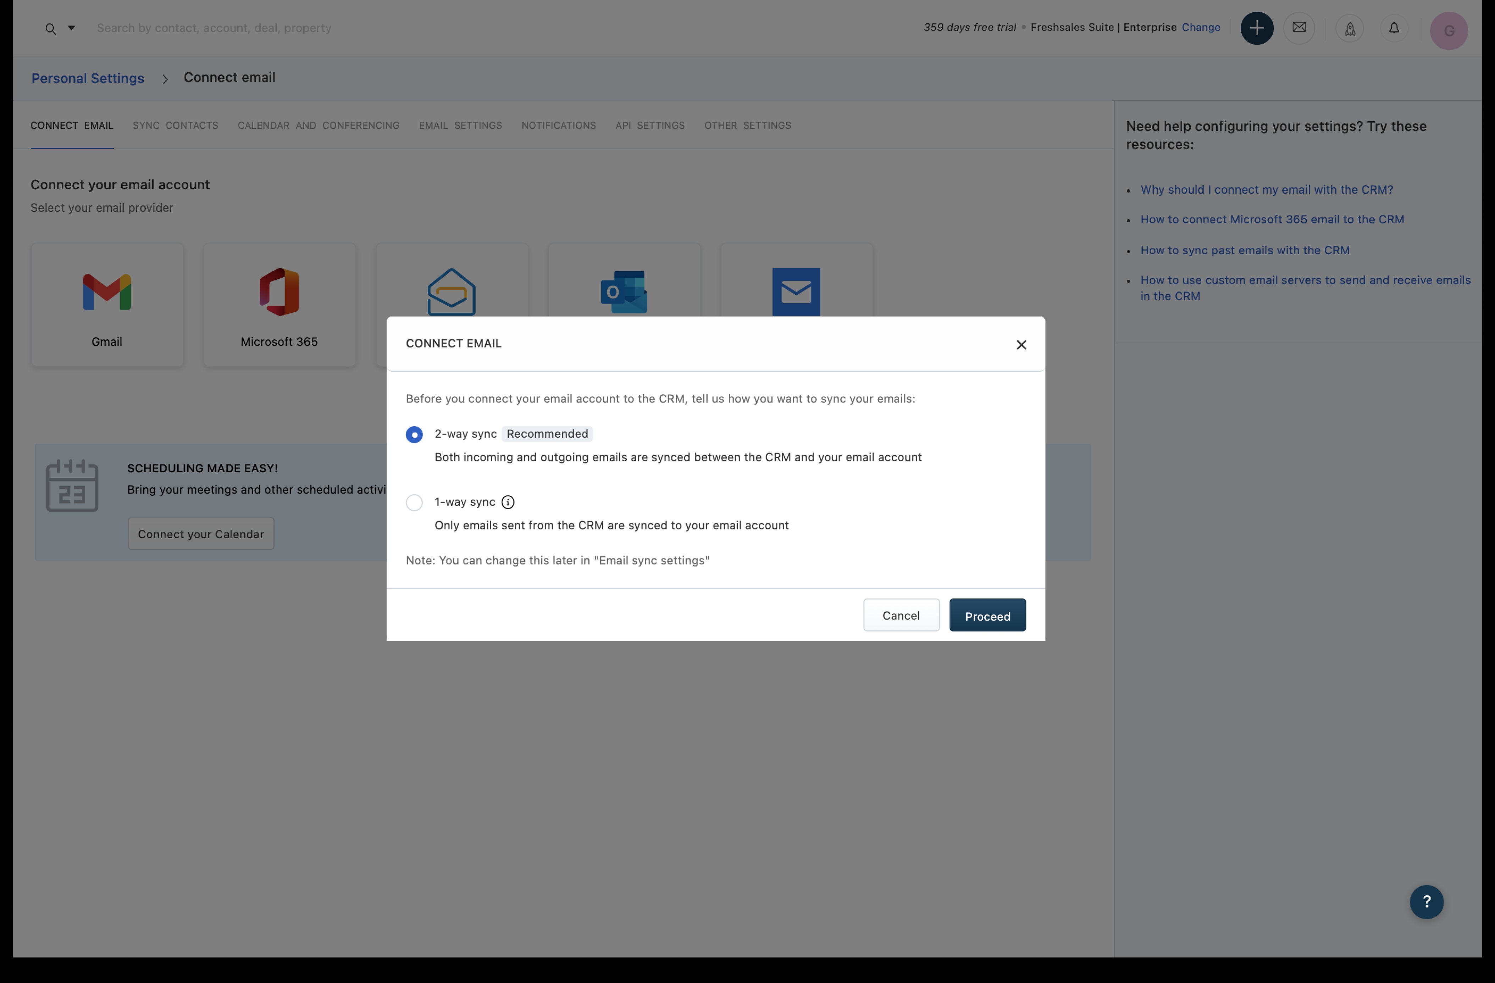Close the Connect Email dialog
This screenshot has height=983, width=1495.
[1021, 345]
